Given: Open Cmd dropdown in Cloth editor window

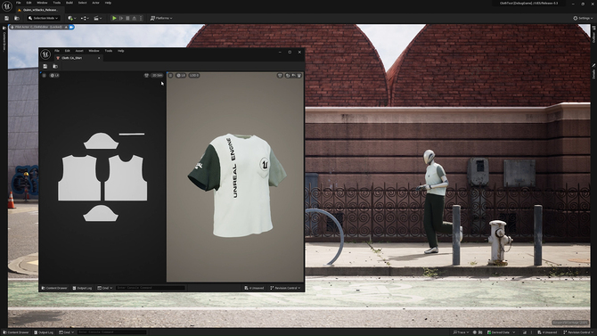Looking at the screenshot, I should (105, 288).
